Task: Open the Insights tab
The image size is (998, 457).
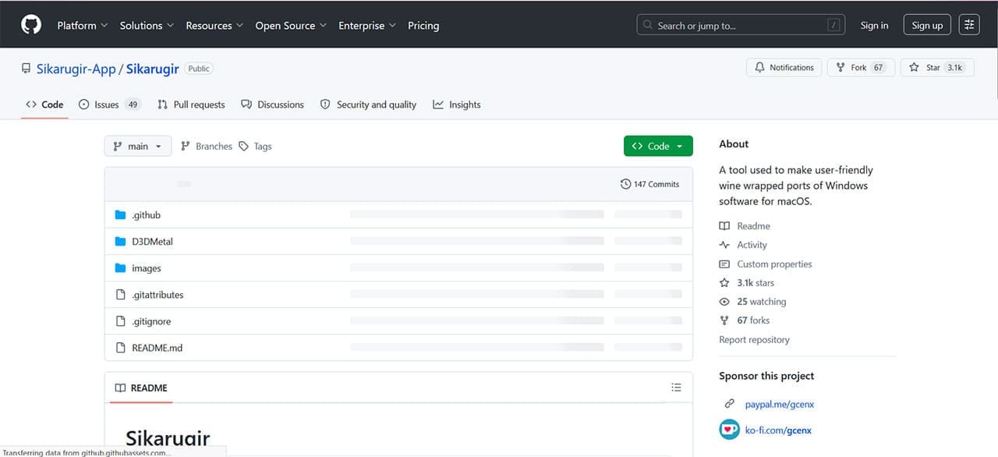Action: coord(457,105)
